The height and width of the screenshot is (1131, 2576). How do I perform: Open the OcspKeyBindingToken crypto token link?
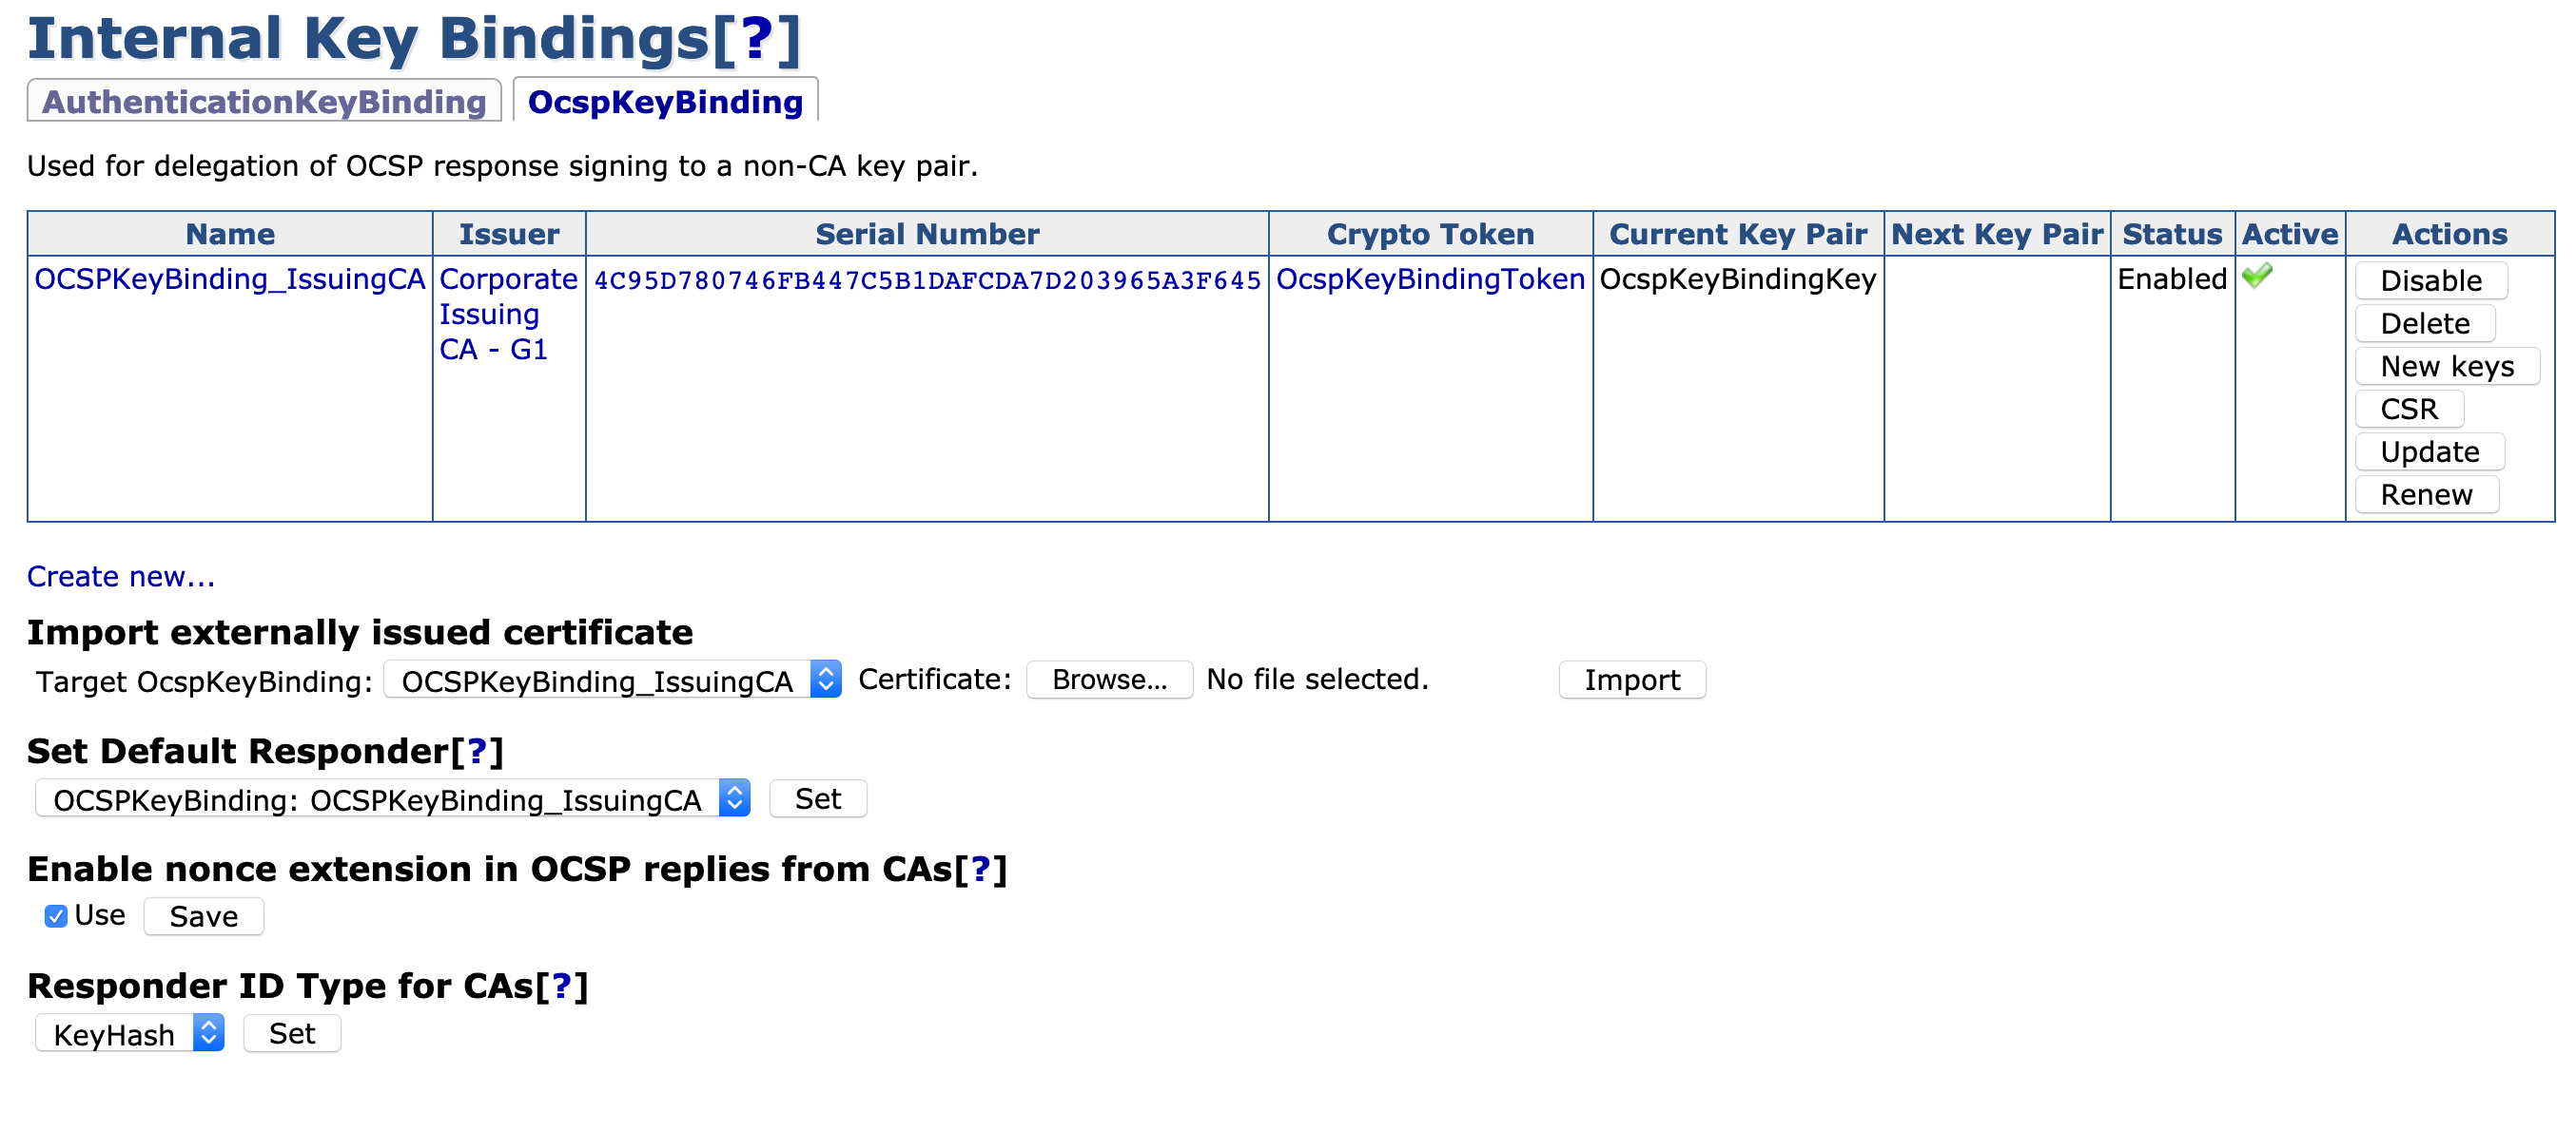coord(1430,278)
